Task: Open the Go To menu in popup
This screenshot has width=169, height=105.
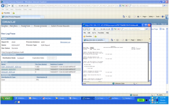Action: (94, 33)
